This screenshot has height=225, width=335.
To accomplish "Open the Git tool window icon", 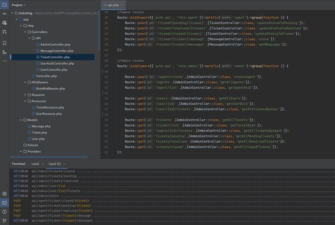I will click(x=5, y=221).
